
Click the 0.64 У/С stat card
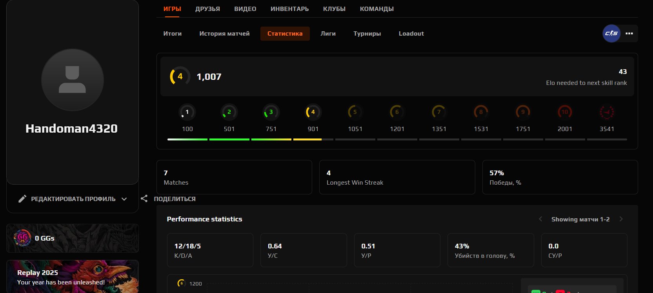[304, 250]
